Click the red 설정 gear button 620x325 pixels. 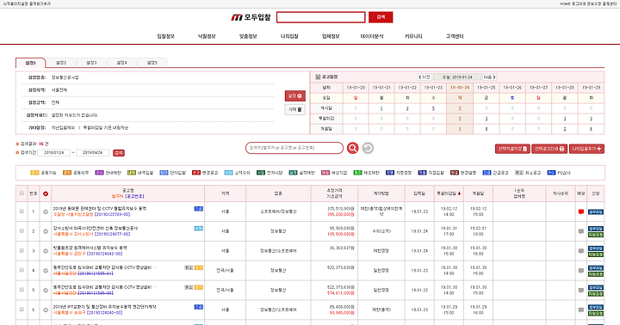295,96
